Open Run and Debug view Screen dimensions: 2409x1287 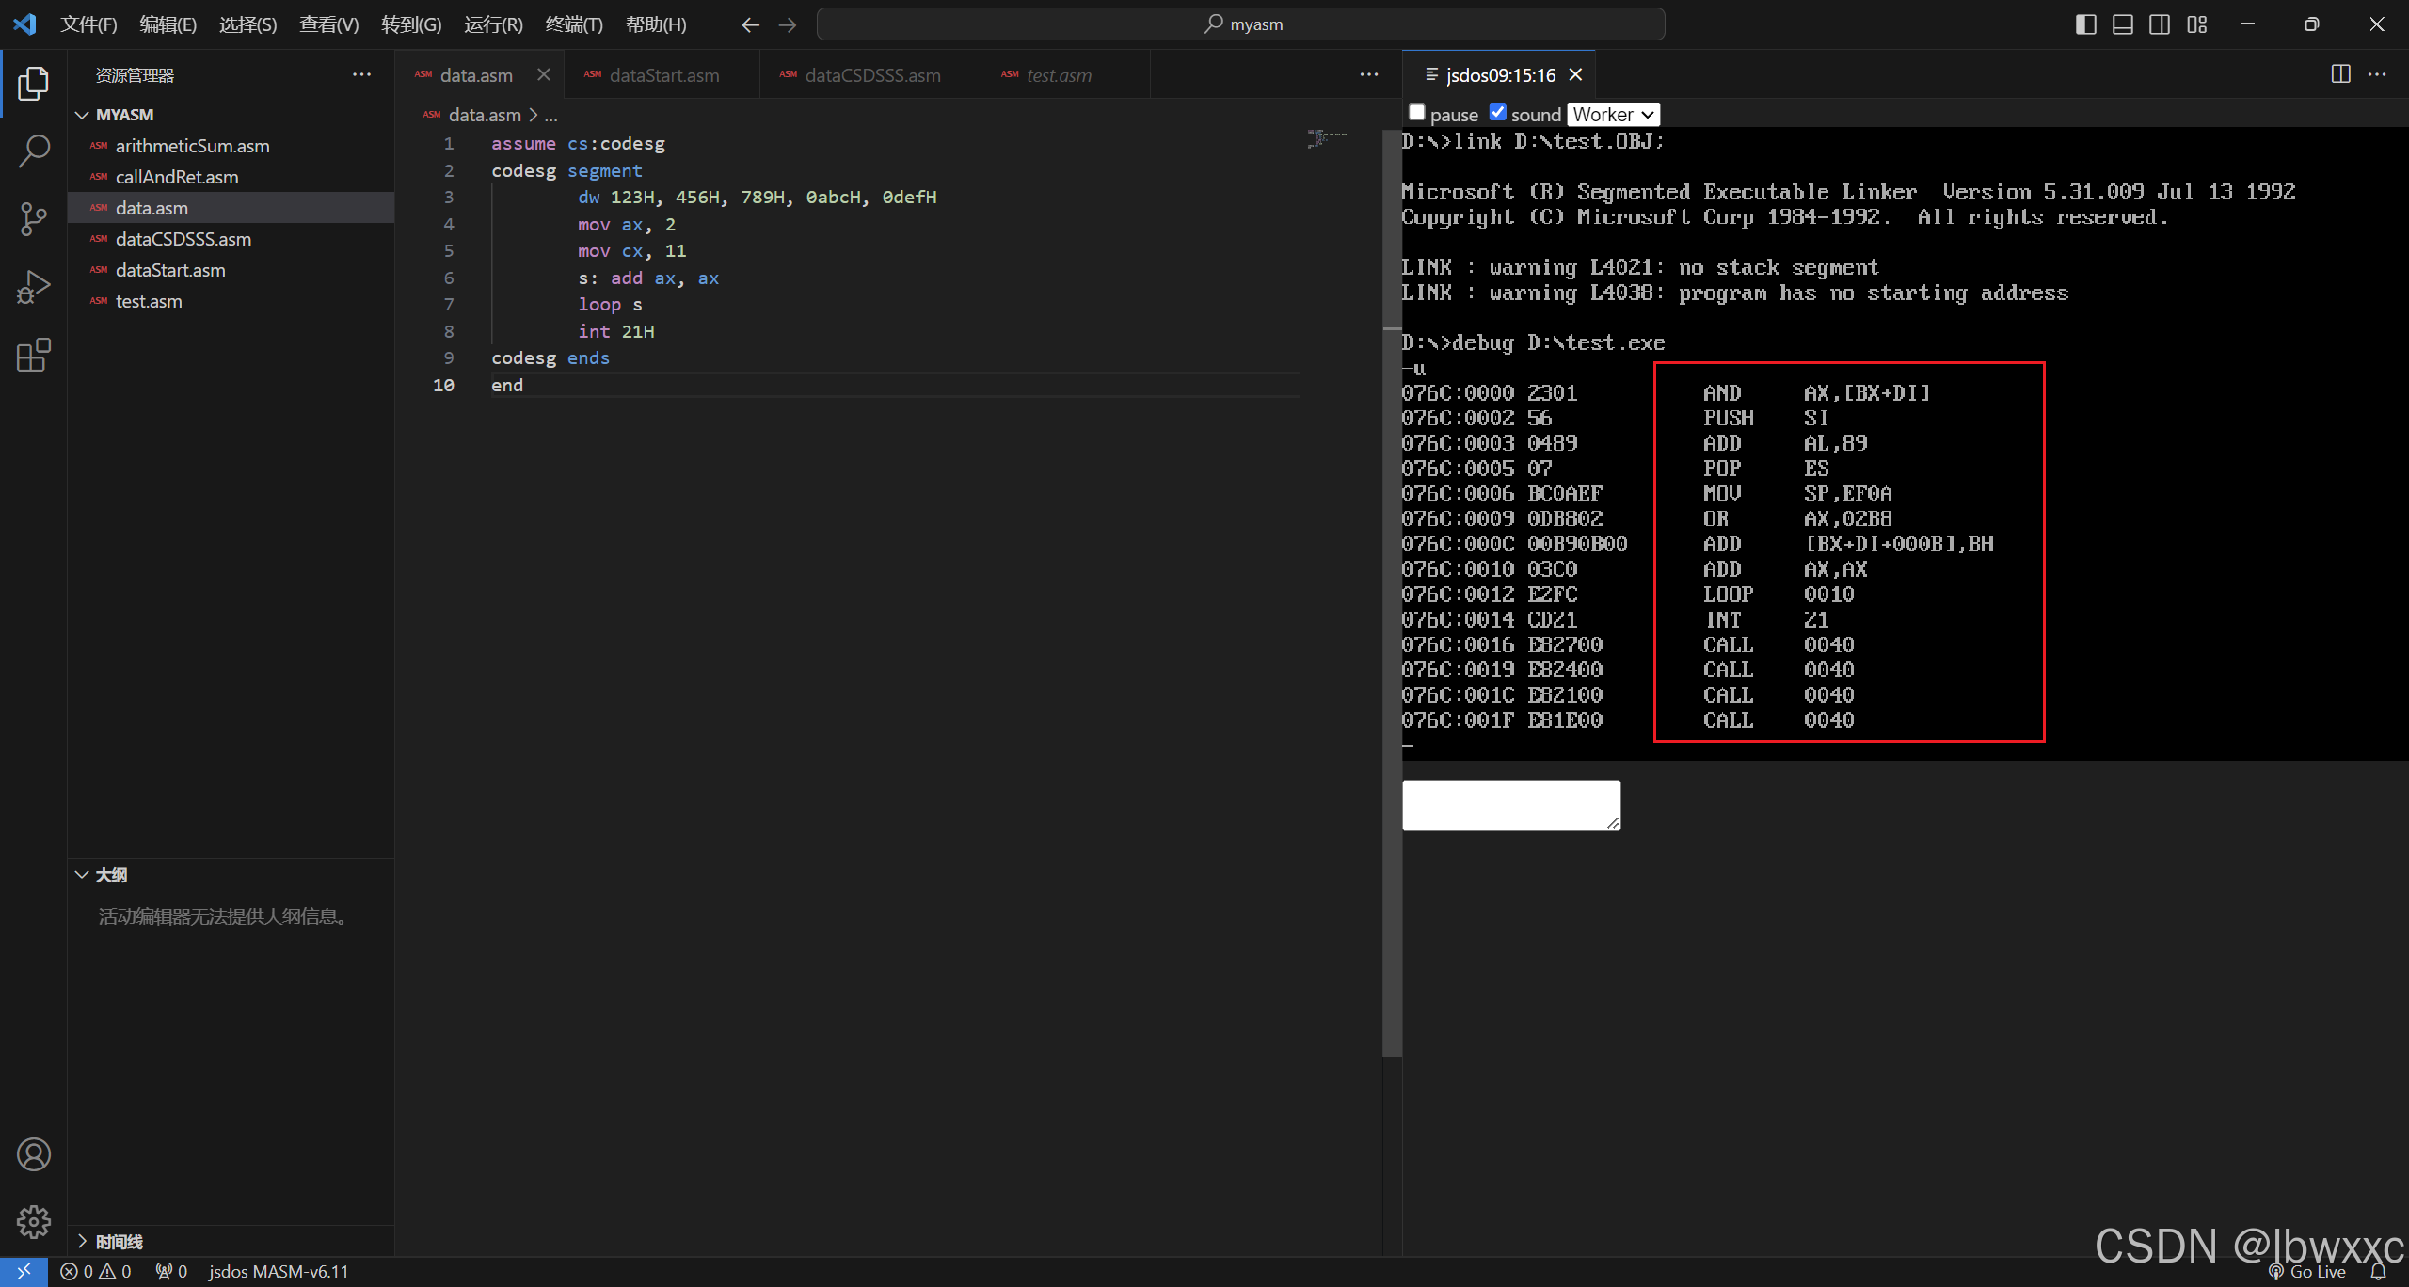click(x=34, y=287)
